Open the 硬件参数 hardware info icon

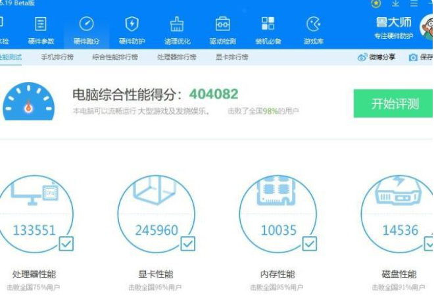pyautogui.click(x=41, y=26)
